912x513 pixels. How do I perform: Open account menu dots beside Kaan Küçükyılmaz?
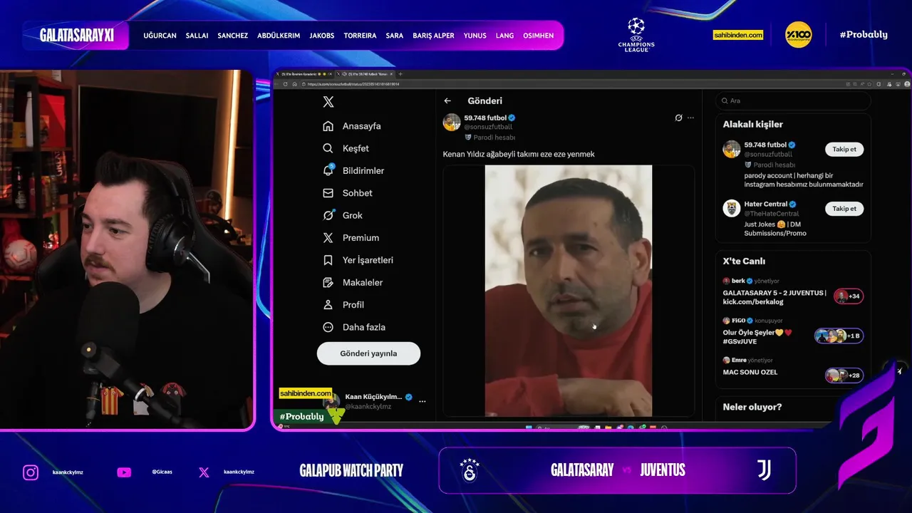pyautogui.click(x=423, y=401)
